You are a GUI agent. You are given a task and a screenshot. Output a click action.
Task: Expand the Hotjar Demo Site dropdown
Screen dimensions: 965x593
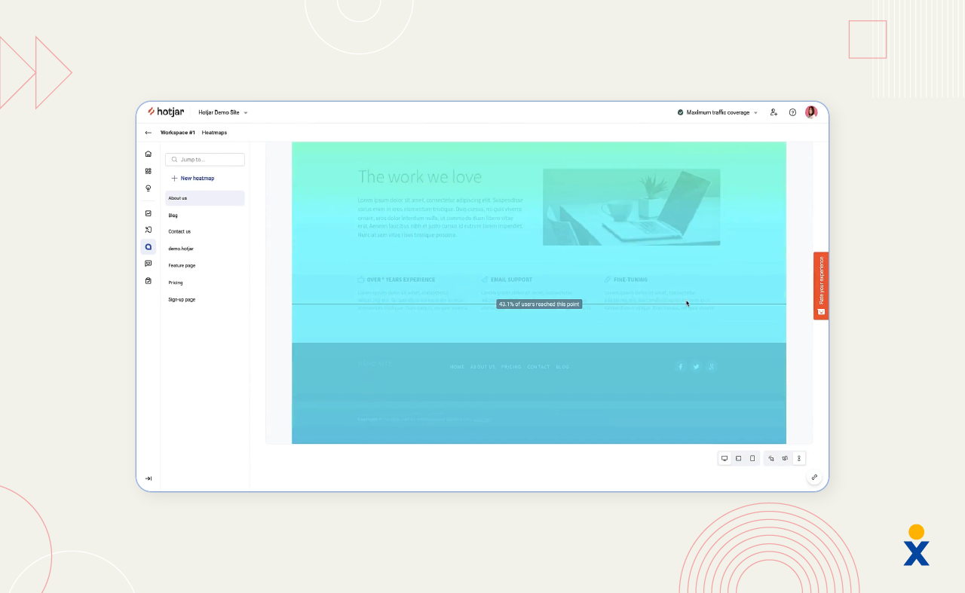tap(223, 112)
